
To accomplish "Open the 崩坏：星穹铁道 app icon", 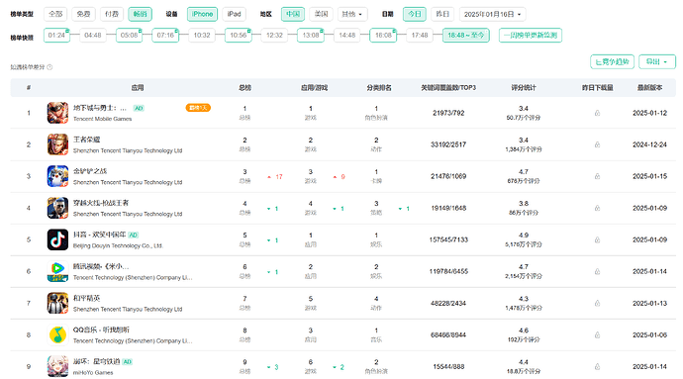I will coord(57,366).
